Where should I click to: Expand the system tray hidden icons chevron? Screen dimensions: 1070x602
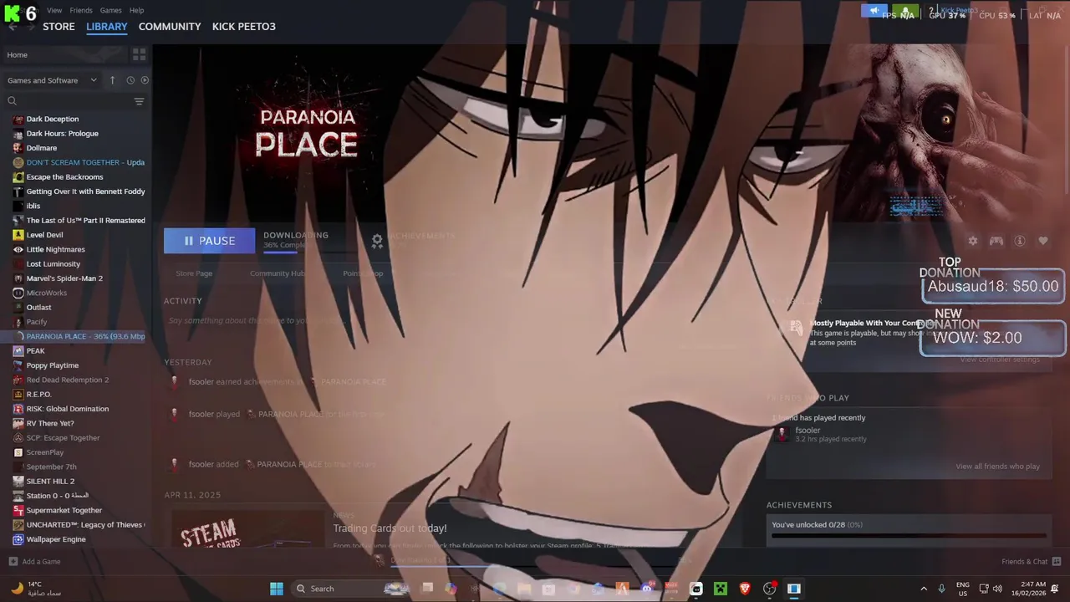pyautogui.click(x=924, y=589)
